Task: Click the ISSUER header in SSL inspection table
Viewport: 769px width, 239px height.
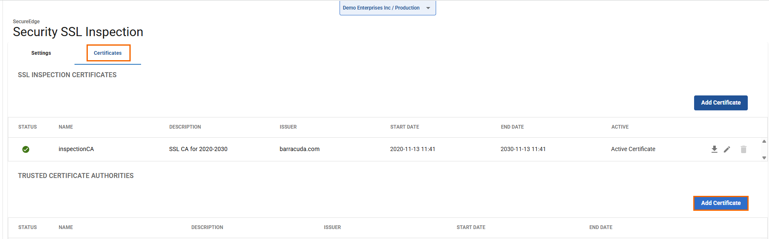Action: pyautogui.click(x=288, y=127)
